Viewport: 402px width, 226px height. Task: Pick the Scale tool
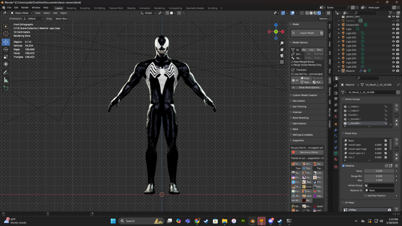click(6, 57)
